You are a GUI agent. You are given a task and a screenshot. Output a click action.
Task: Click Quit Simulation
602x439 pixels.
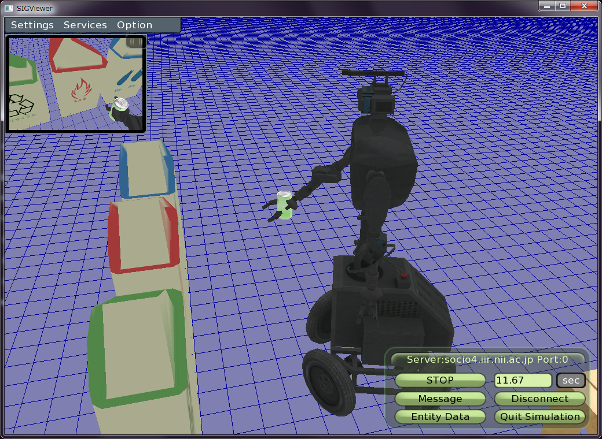pos(539,416)
